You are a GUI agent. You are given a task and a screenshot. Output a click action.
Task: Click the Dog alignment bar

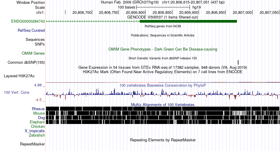(x=163, y=118)
